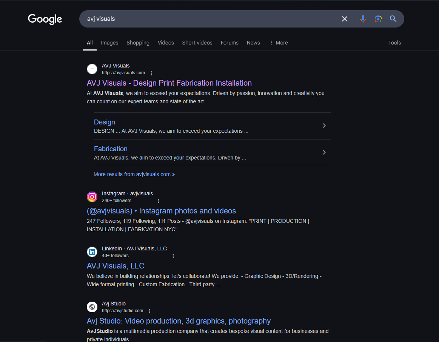The height and width of the screenshot is (342, 439).
Task: Open the Tools options
Action: coord(394,43)
